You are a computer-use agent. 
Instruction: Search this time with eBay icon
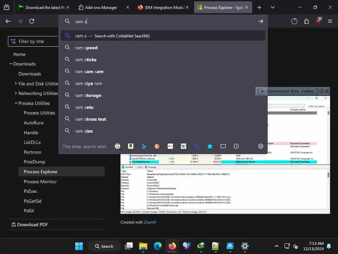[x=170, y=146]
